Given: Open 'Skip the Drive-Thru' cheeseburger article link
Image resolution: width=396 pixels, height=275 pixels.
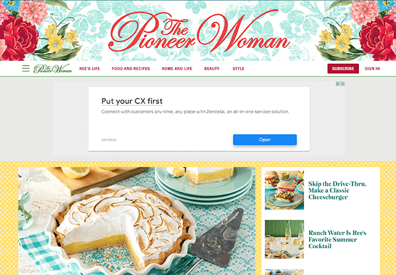Looking at the screenshot, I should point(337,191).
